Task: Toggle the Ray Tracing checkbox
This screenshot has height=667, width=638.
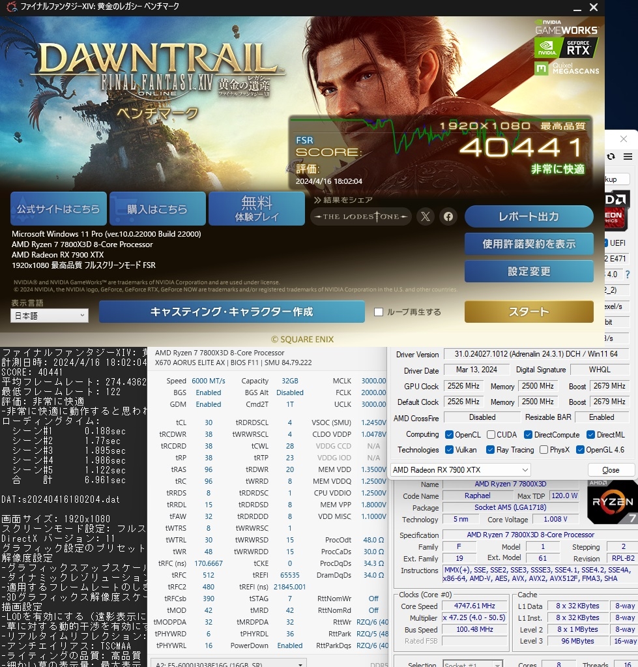Action: 490,450
